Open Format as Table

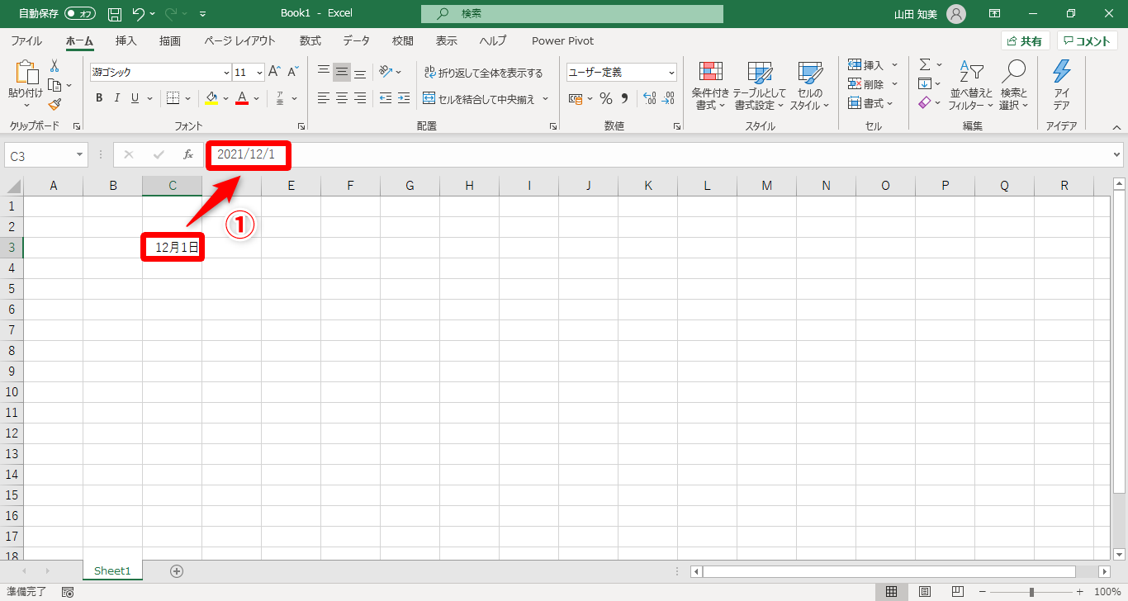tap(760, 86)
